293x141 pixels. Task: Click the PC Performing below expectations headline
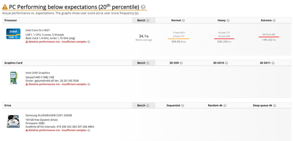coord(74,7)
